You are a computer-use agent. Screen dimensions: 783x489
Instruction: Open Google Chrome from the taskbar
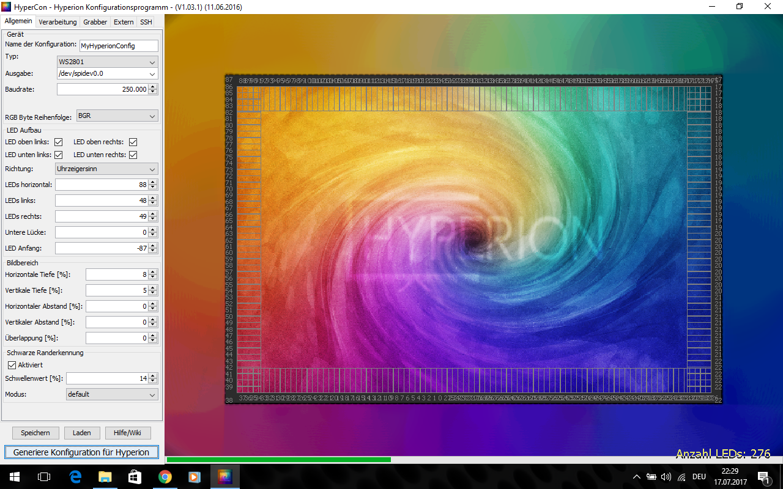[x=165, y=477]
